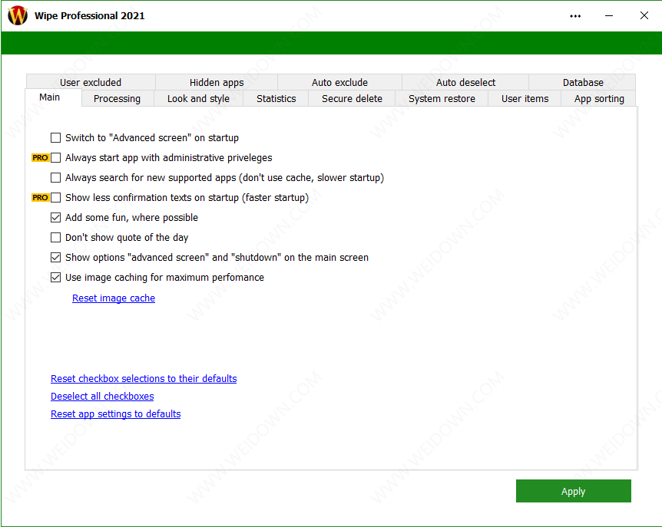Viewport: 662px width, 527px height.
Task: Select the App sorting tab
Action: click(x=599, y=99)
